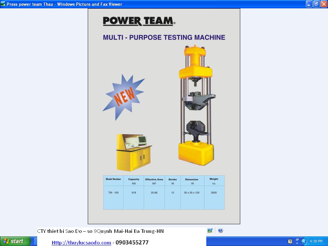Click the "Capacity" column header

click(134, 179)
